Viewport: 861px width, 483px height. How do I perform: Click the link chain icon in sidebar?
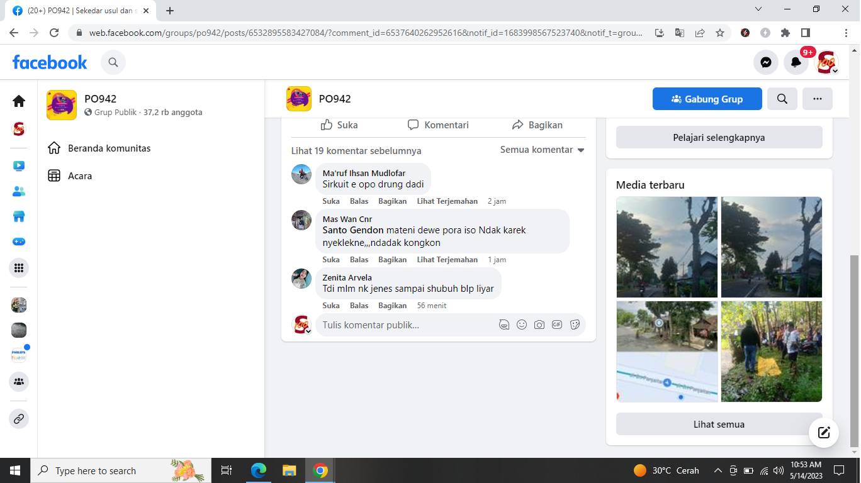(x=19, y=418)
